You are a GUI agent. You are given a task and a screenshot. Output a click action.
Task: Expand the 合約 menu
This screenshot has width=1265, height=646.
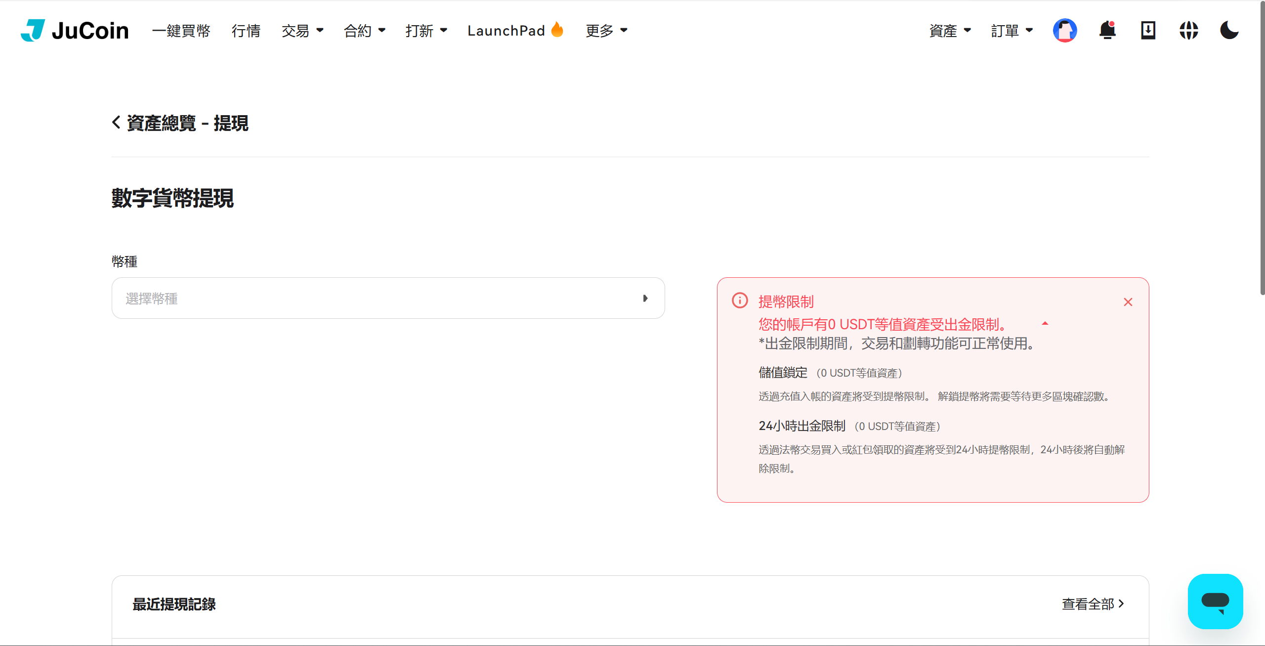365,31
